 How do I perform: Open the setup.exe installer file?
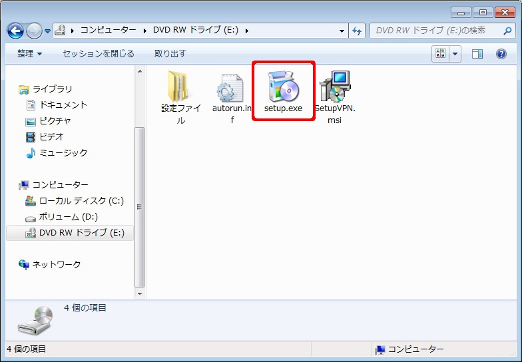[x=283, y=89]
